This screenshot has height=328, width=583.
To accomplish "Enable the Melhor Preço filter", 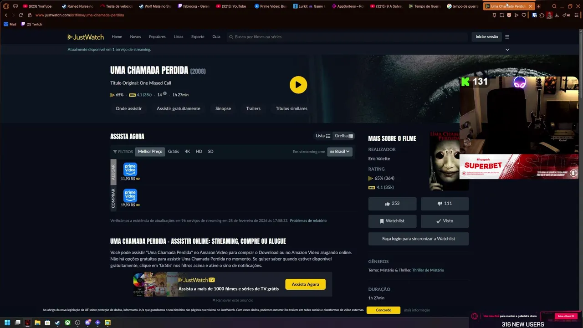I will 150,152.
